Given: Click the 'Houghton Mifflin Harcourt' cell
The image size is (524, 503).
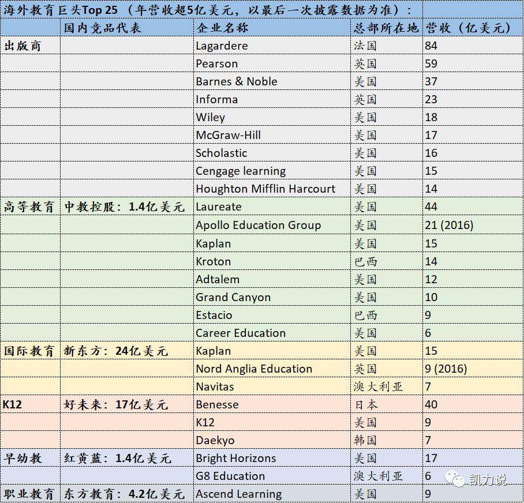Looking at the screenshot, I should (x=272, y=189).
